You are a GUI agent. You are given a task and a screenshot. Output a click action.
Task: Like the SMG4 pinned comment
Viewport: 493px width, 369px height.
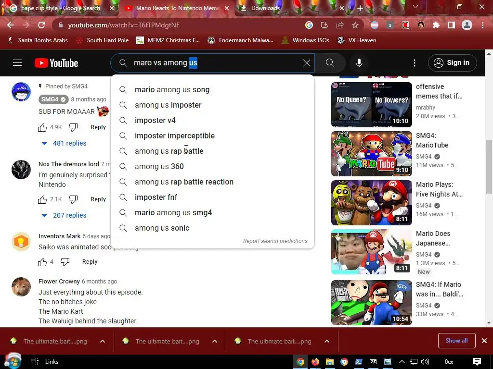(x=42, y=127)
